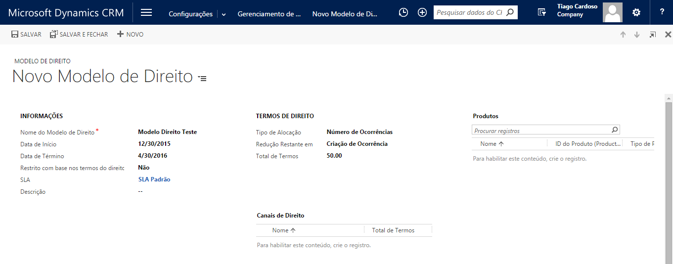
Task: Click the help question mark icon
Action: [662, 13]
